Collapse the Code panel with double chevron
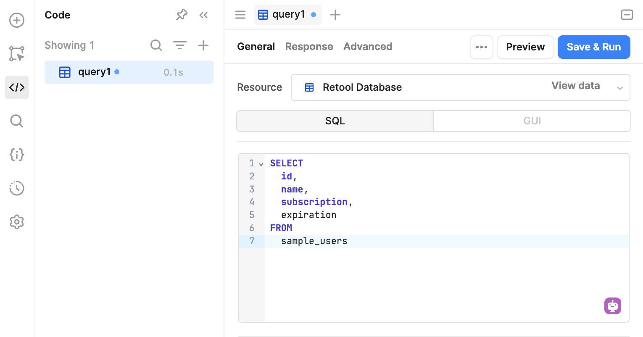This screenshot has height=337, width=643. pos(203,15)
